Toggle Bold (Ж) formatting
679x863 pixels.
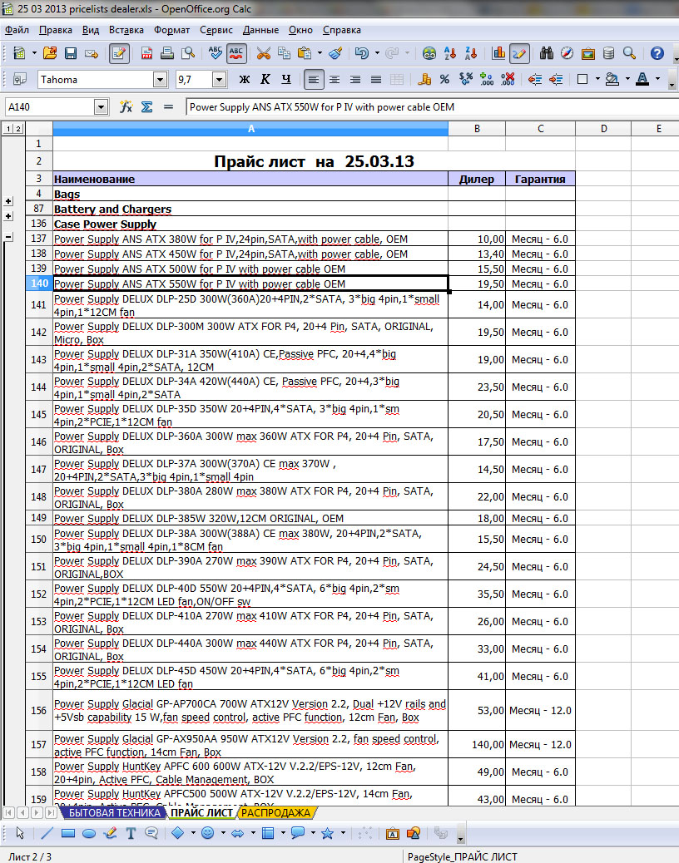point(245,80)
